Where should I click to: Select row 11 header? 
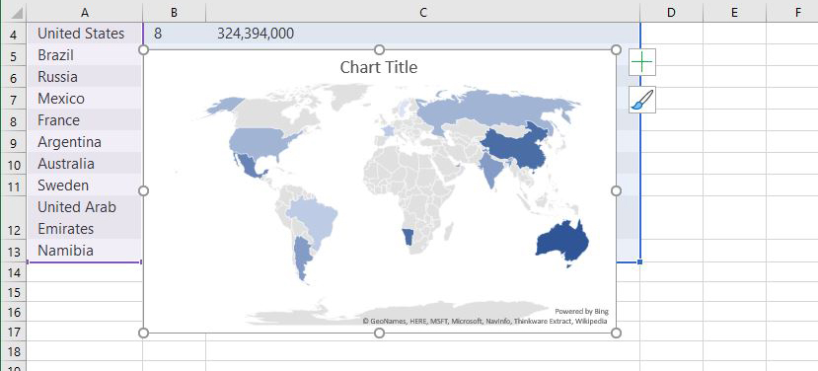14,185
